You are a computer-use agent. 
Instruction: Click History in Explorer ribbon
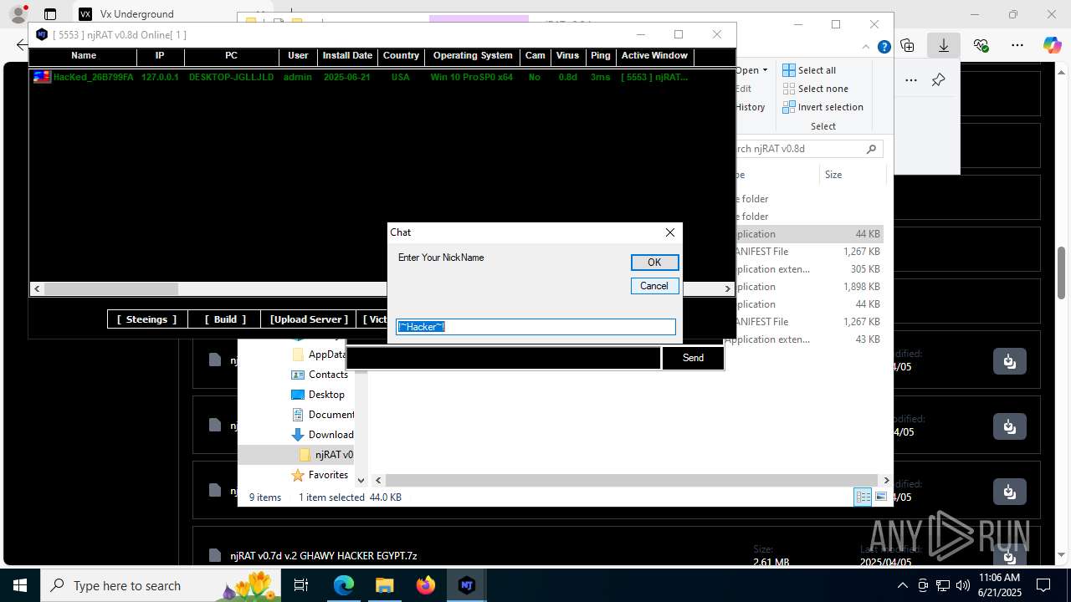click(x=751, y=107)
